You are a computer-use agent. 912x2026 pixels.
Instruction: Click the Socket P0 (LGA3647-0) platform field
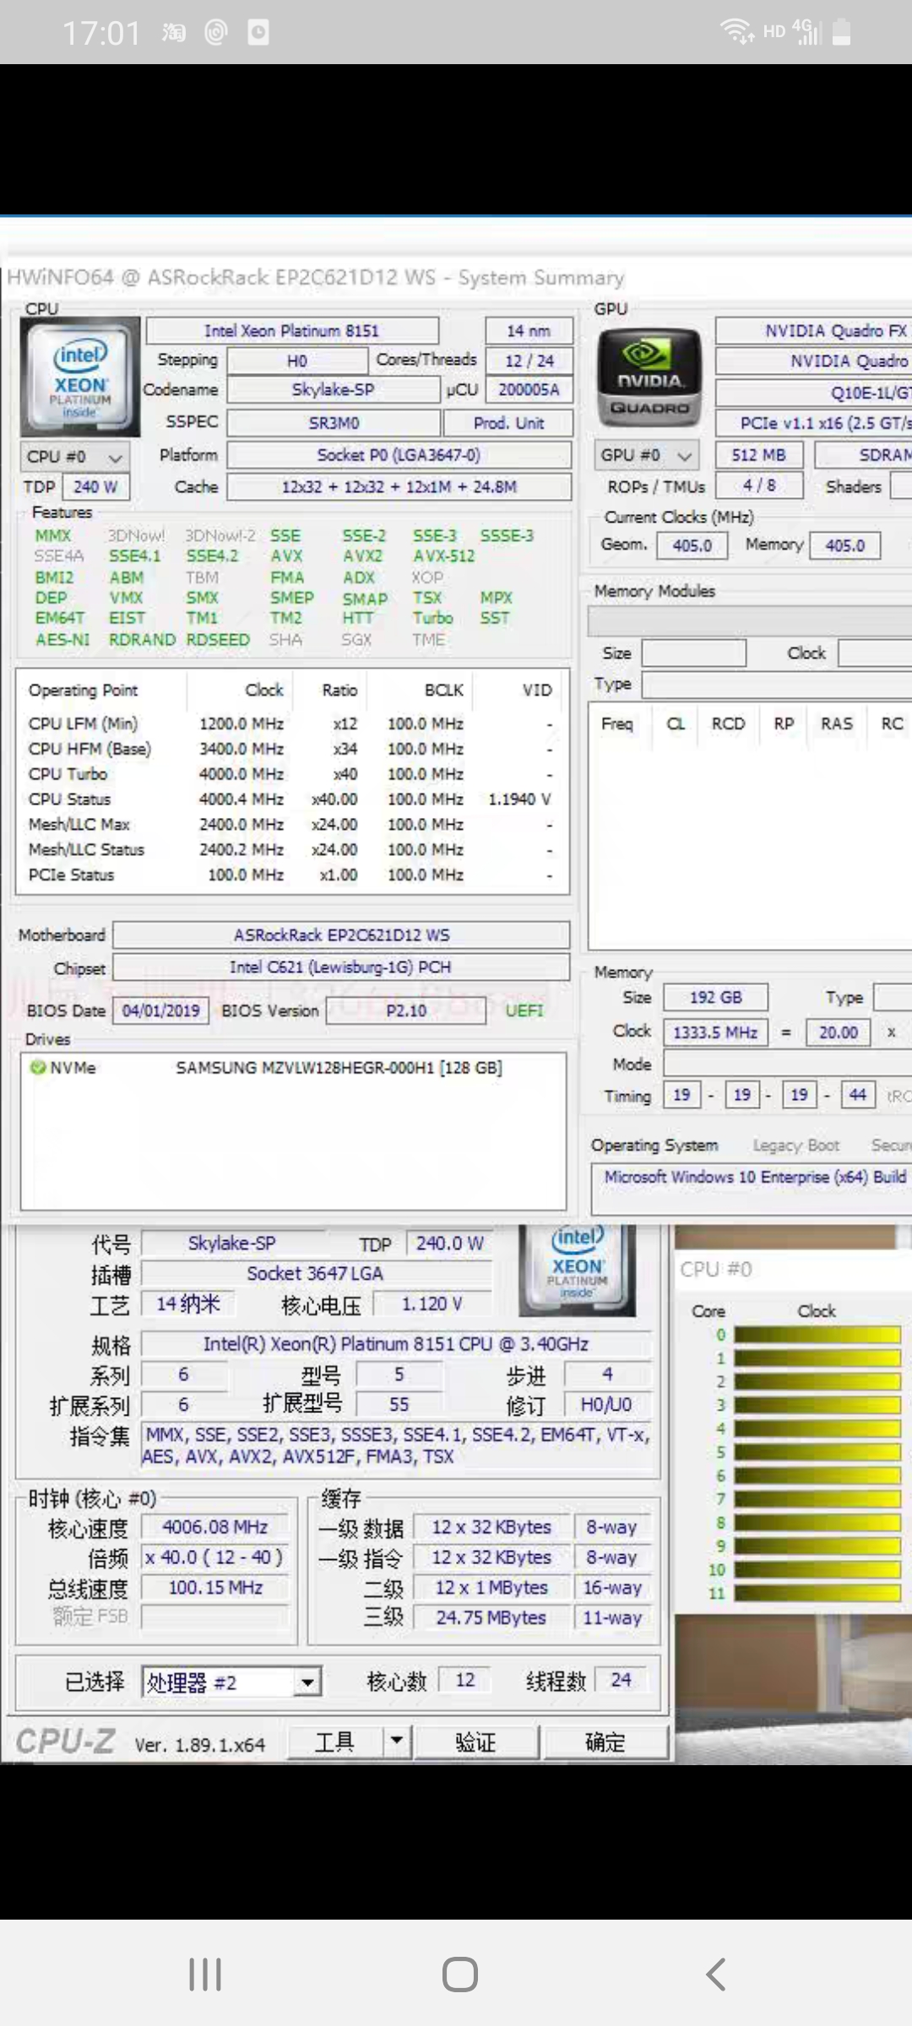(399, 455)
